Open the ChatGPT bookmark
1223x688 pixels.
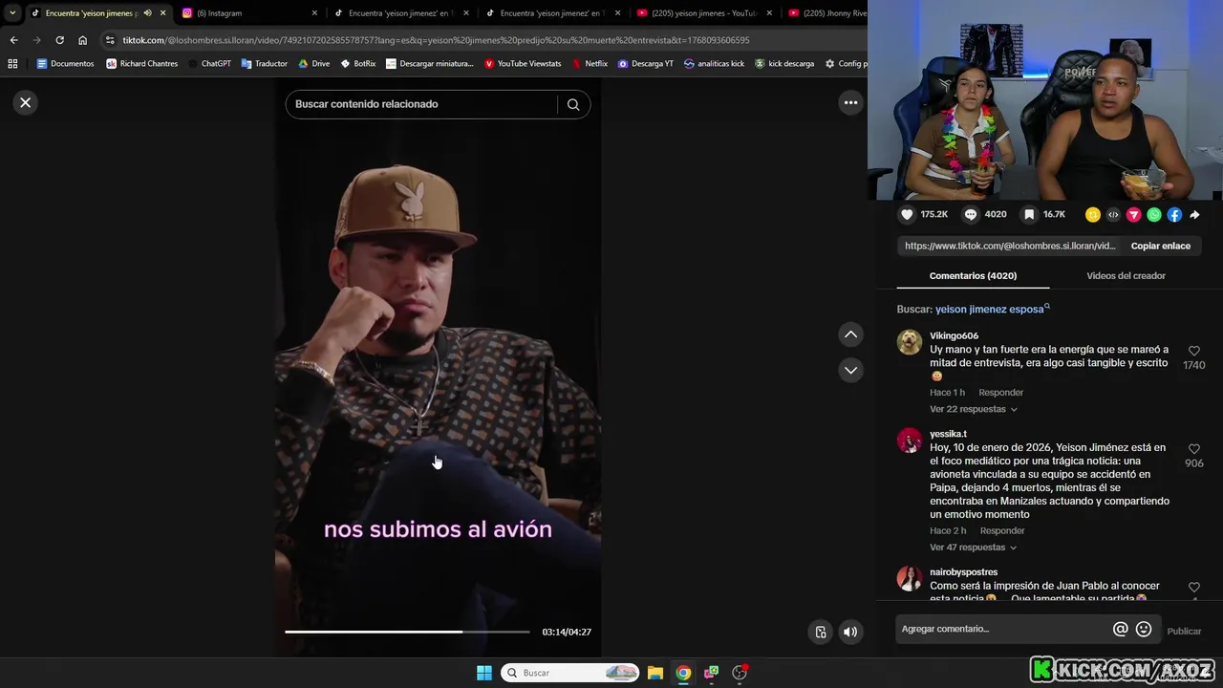209,64
